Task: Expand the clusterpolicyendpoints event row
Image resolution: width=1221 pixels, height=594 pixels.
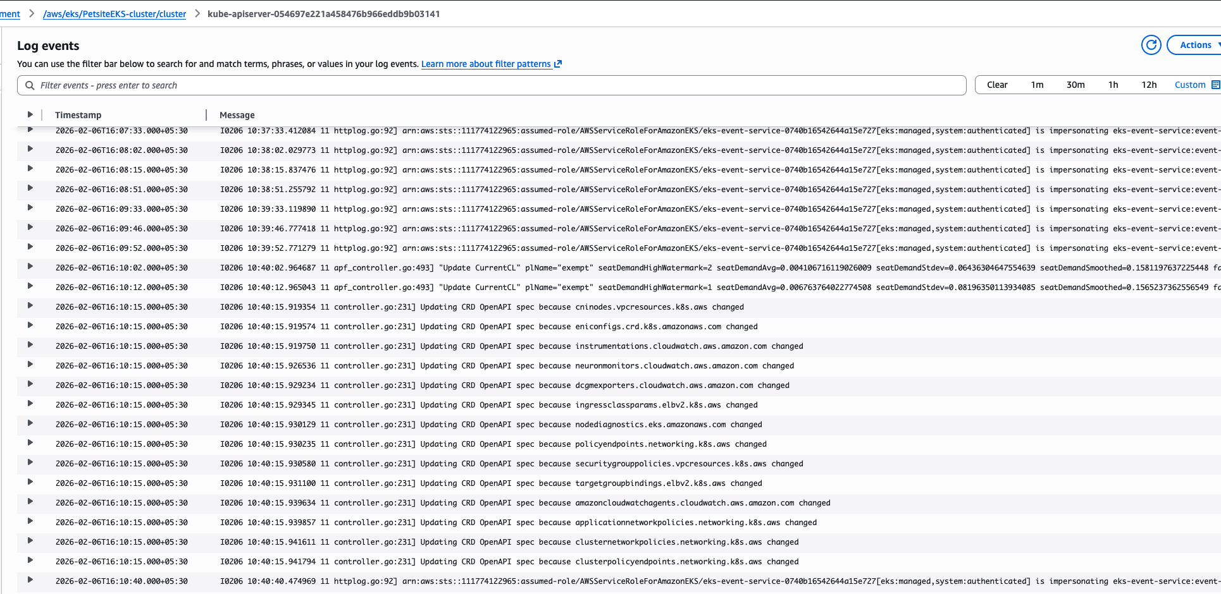Action: click(x=30, y=561)
